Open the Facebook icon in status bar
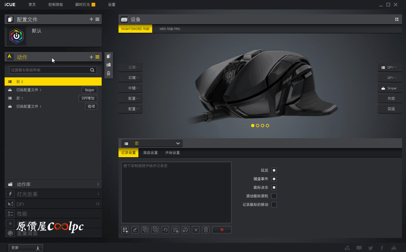 382,248
